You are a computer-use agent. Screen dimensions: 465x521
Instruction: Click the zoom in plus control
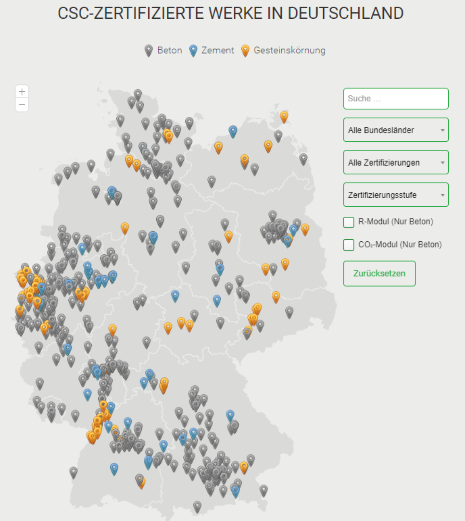click(22, 92)
